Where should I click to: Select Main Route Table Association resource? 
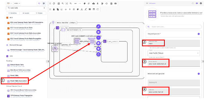[x=19, y=71]
